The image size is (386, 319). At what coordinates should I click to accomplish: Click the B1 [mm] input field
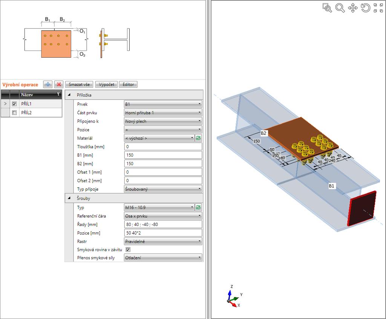coord(163,155)
